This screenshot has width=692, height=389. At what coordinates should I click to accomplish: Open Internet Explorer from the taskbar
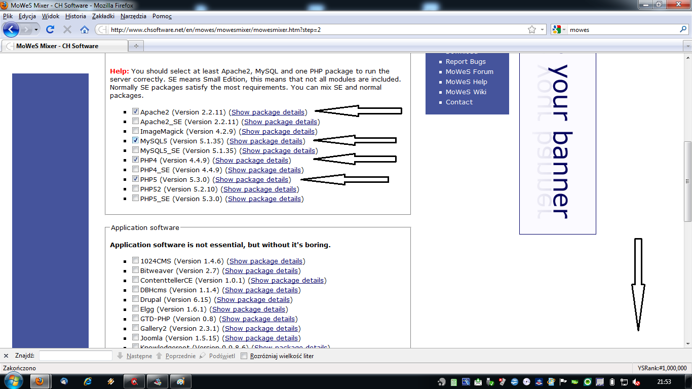[88, 381]
